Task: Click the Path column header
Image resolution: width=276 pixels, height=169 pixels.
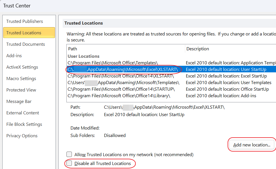Action: point(72,49)
